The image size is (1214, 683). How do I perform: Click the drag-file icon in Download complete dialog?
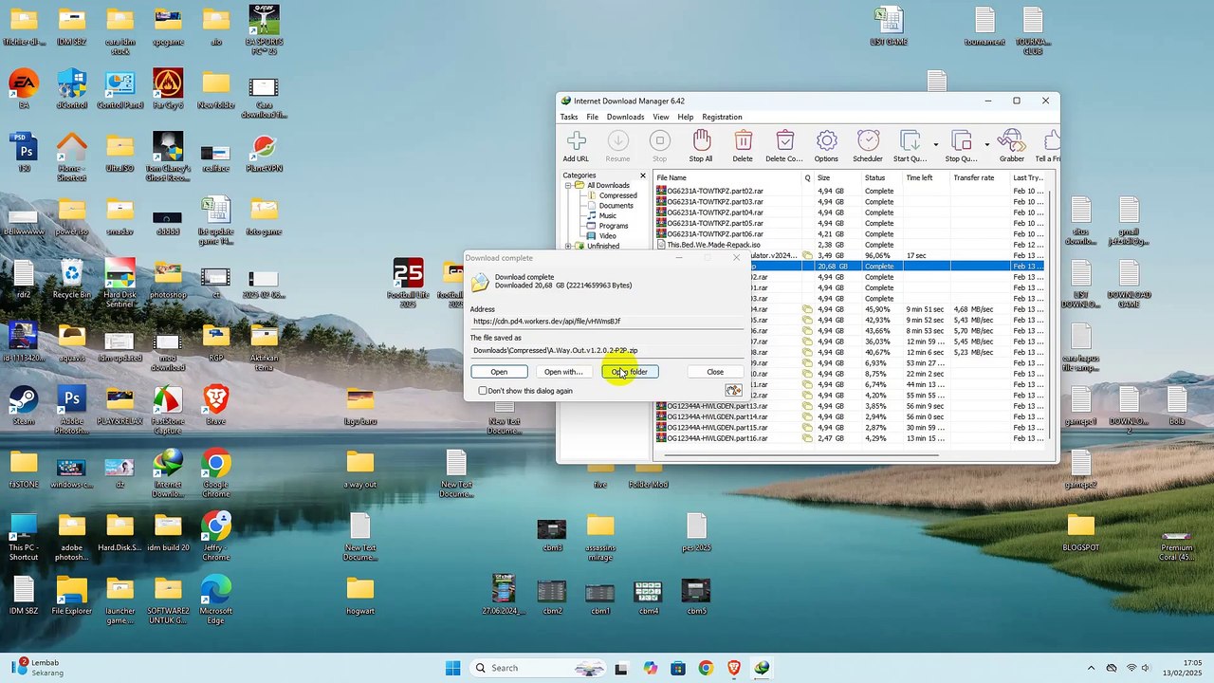pos(733,390)
